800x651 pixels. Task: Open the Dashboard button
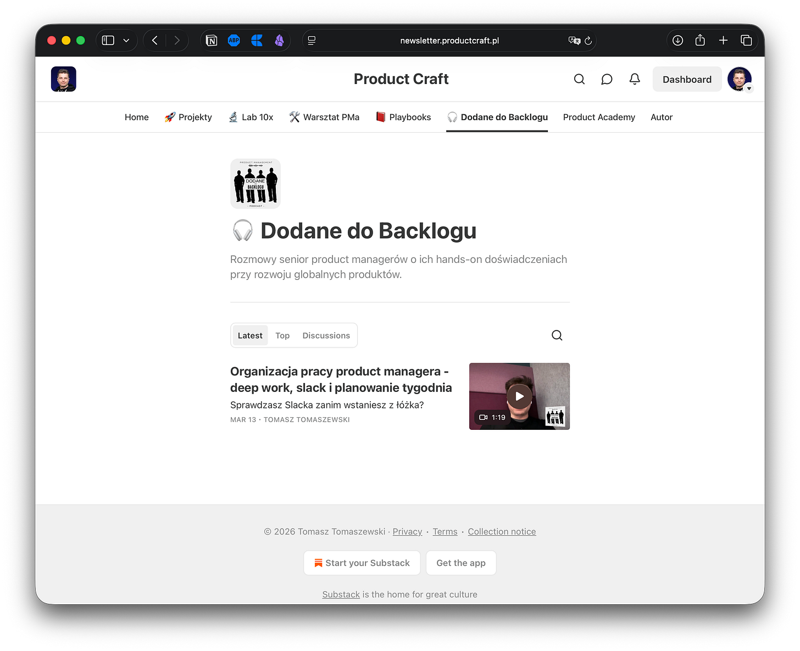coord(687,80)
